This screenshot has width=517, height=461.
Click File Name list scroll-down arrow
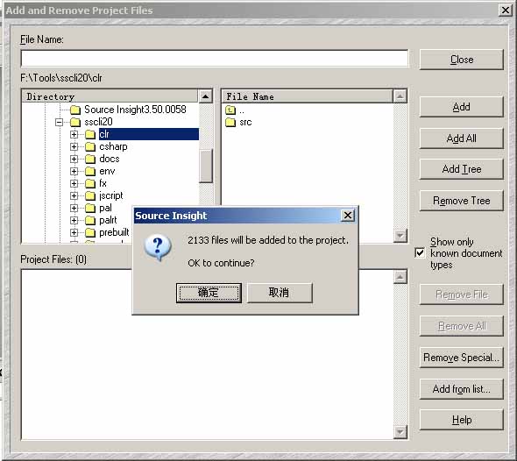pyautogui.click(x=400, y=236)
